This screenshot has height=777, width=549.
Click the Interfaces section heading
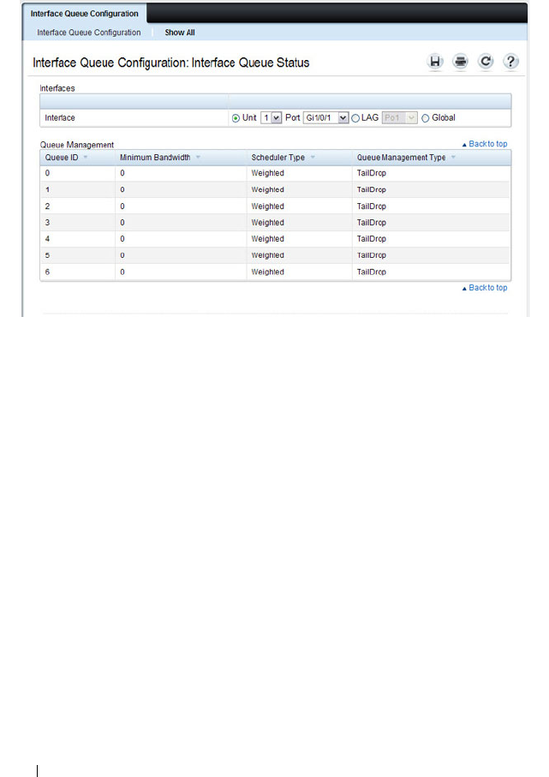(x=57, y=88)
